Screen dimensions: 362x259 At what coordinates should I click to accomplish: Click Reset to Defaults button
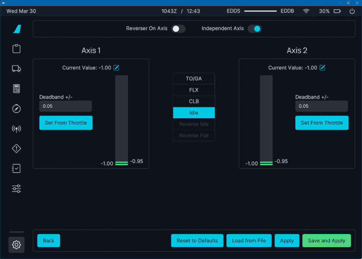point(197,241)
